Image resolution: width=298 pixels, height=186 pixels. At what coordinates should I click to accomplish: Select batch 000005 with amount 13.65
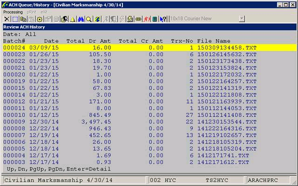[149, 149]
